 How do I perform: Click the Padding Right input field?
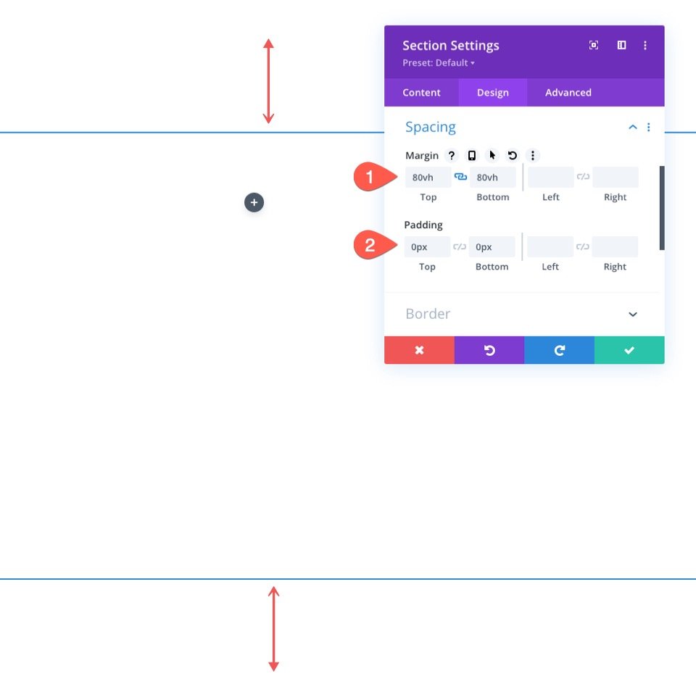pos(615,246)
